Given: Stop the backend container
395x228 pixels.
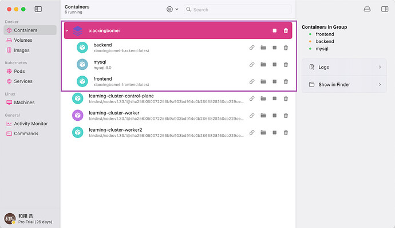Looking at the screenshot, I should tap(275, 48).
